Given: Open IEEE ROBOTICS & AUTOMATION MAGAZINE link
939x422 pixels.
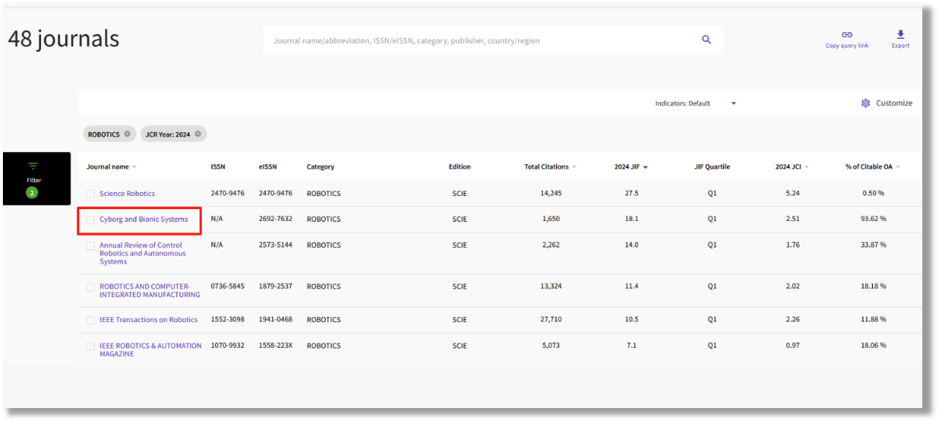Looking at the screenshot, I should (150, 349).
